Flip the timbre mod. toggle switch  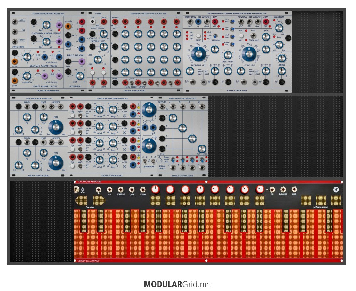232,44
